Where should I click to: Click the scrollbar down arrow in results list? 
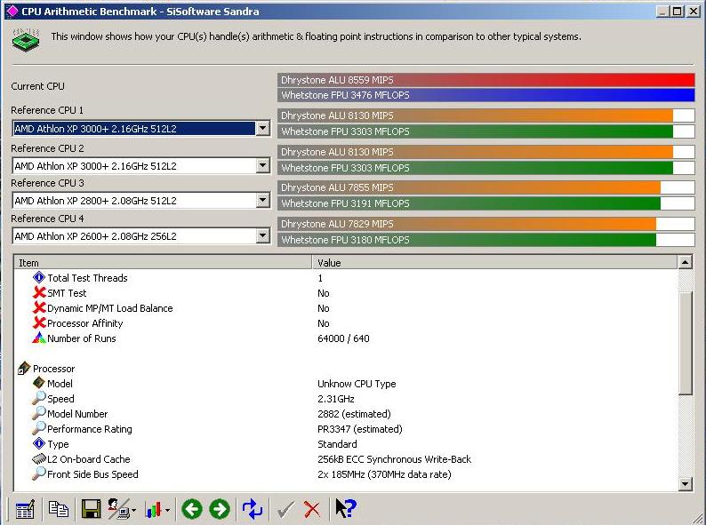click(685, 483)
